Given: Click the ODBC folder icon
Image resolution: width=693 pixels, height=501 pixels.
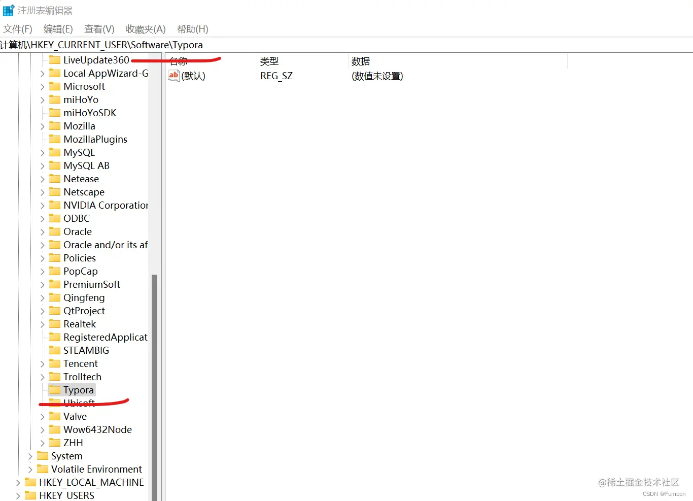Looking at the screenshot, I should (x=55, y=218).
